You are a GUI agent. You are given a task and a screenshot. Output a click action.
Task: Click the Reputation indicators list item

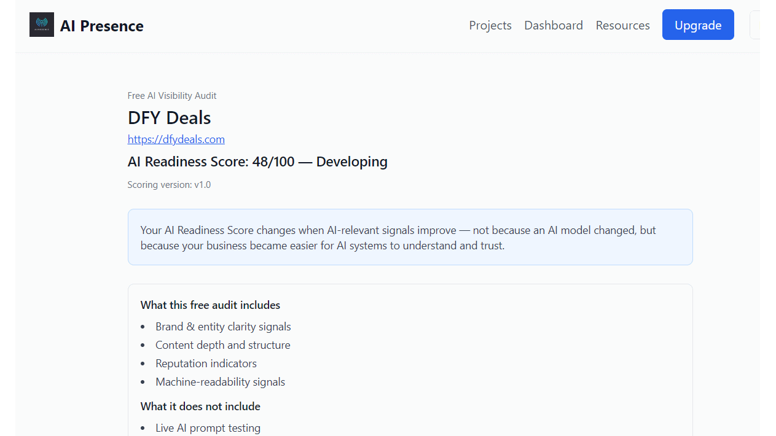206,364
